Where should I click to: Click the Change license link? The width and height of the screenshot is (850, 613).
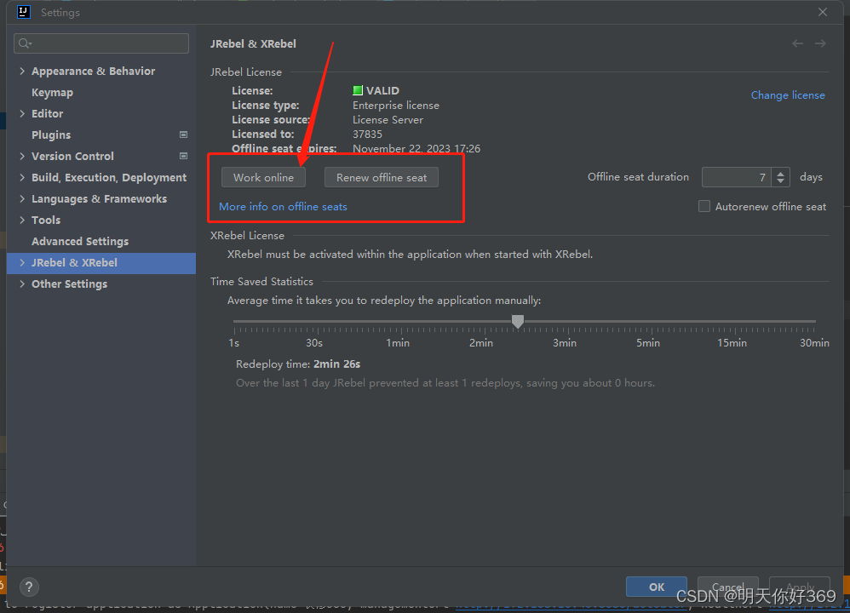click(788, 95)
